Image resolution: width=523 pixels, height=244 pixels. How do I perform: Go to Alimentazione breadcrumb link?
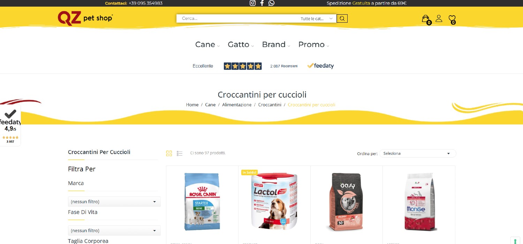(237, 105)
